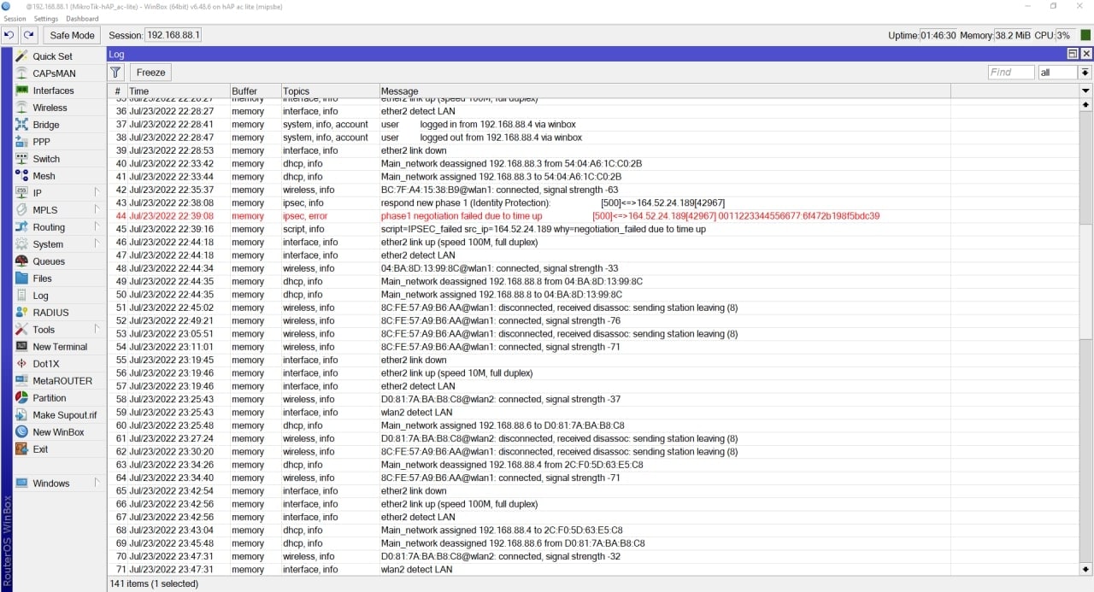Launch New WinBox
This screenshot has width=1094, height=592.
pyautogui.click(x=58, y=432)
